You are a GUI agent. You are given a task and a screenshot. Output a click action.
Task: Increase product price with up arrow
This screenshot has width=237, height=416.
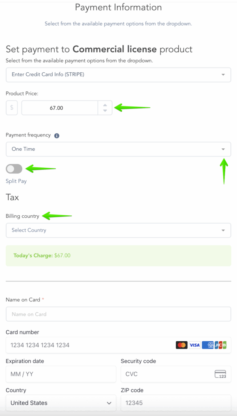point(105,105)
